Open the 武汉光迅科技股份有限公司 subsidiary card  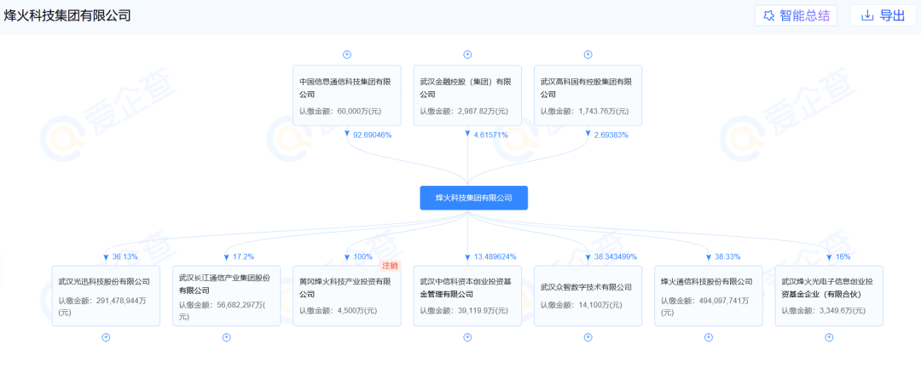point(106,295)
